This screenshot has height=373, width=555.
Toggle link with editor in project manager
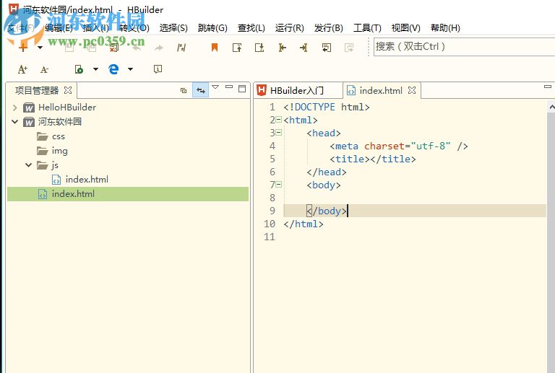200,90
